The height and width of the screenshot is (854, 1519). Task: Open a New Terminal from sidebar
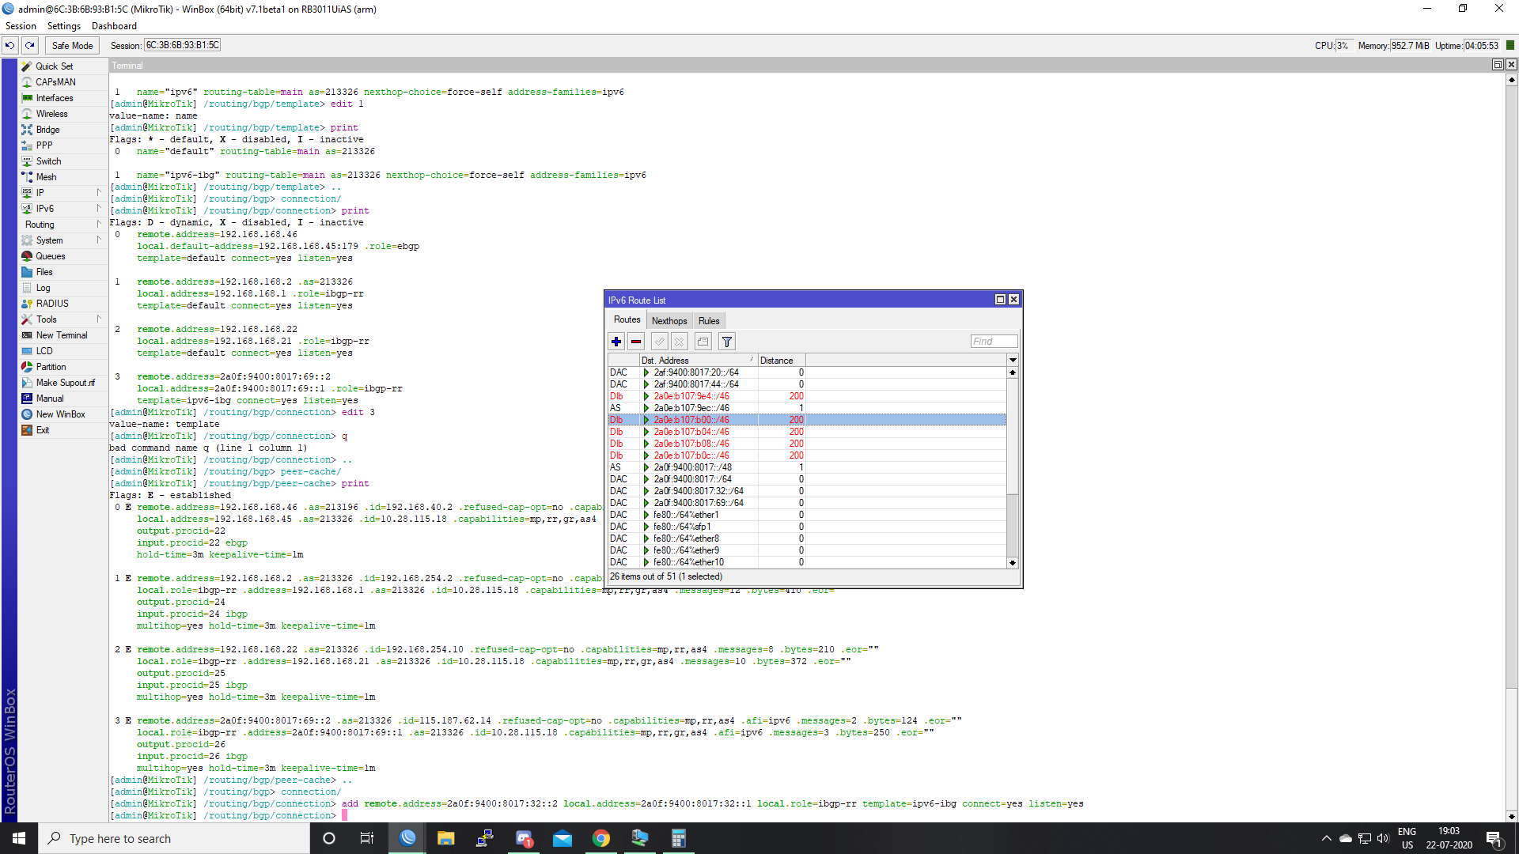[62, 335]
